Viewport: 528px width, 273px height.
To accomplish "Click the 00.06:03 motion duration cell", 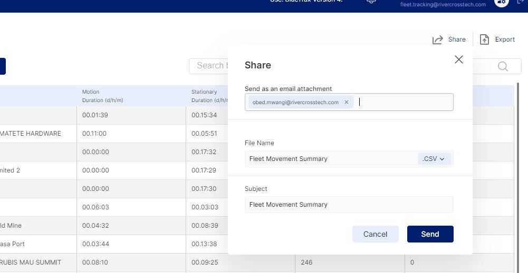I will (96, 207).
